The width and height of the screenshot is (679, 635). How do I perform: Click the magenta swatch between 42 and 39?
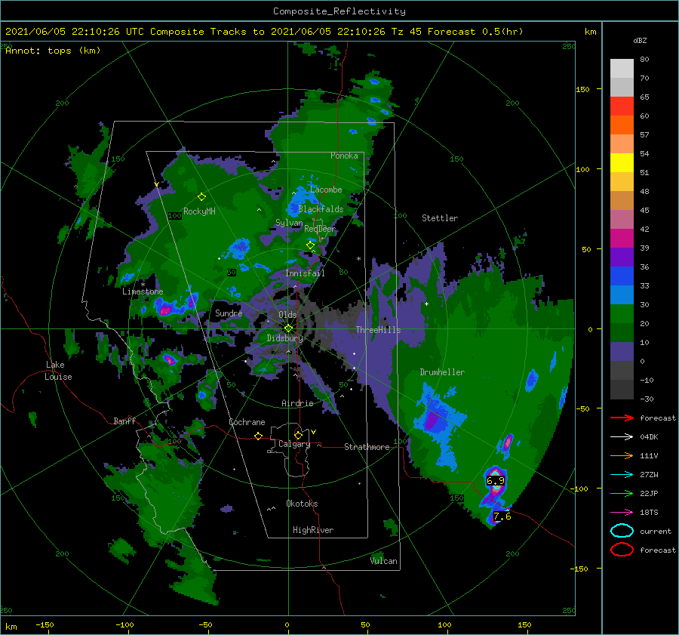(622, 238)
